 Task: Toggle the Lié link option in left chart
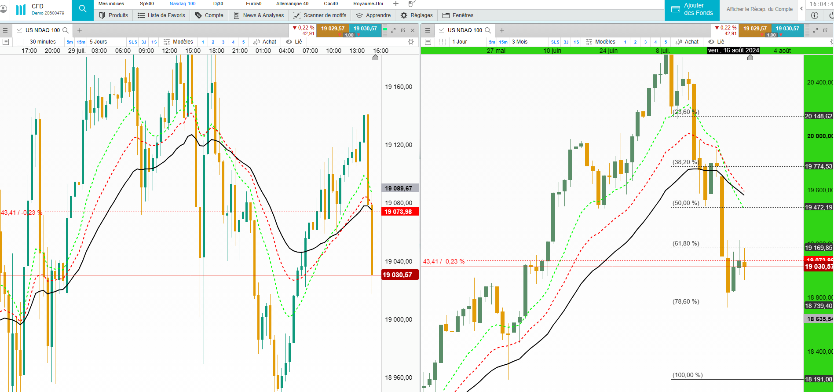(x=294, y=42)
